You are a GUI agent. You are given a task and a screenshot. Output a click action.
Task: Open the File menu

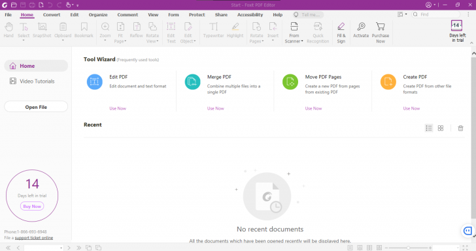[8, 14]
